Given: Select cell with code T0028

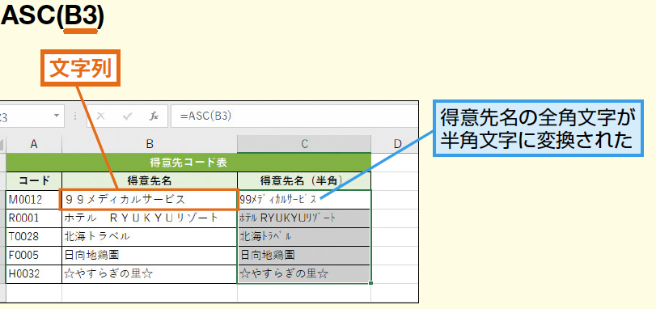Looking at the screenshot, I should (x=34, y=237).
